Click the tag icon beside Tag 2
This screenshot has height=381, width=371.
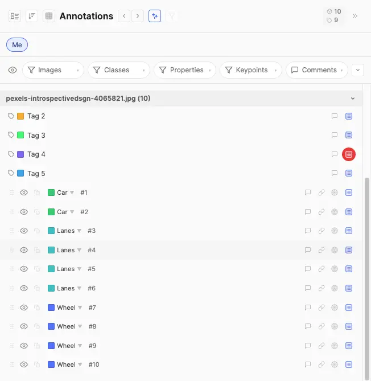click(11, 116)
